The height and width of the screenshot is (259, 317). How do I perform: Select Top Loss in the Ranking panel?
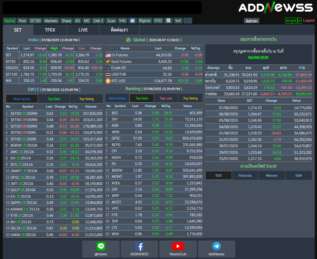(166, 98)
